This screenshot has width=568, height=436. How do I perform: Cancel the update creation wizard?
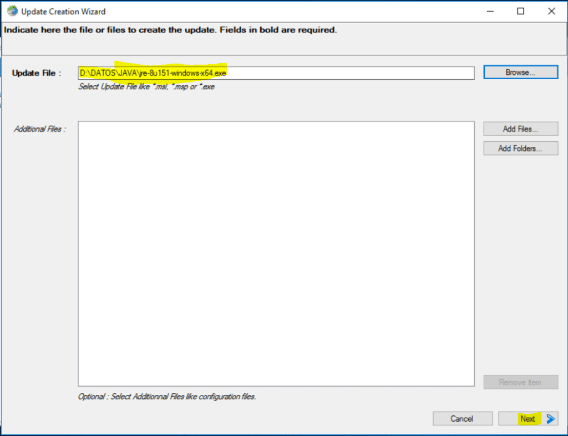click(x=462, y=419)
